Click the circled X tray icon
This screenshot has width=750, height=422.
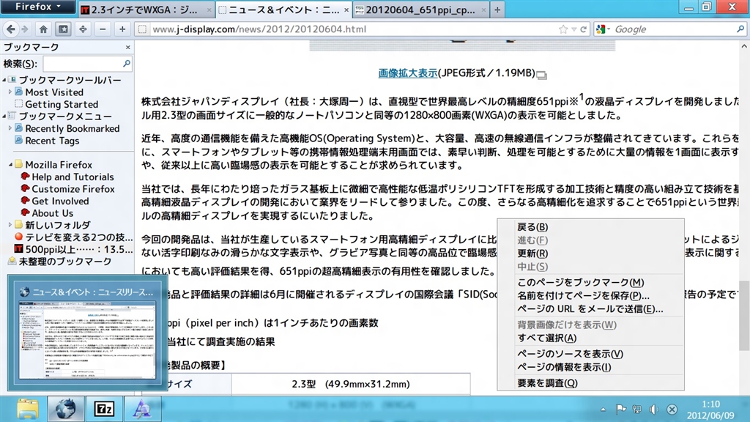(x=672, y=409)
